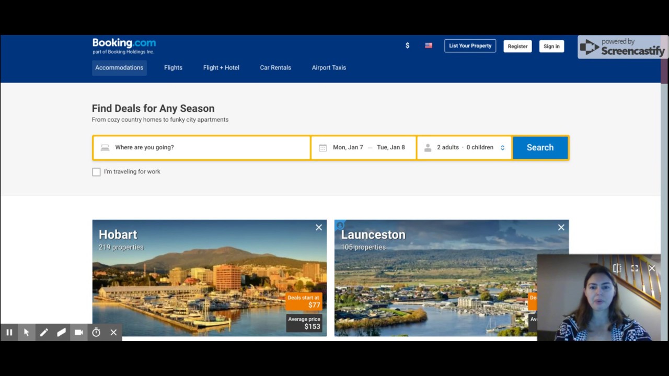Click the I'm traveling for work label

tap(132, 172)
